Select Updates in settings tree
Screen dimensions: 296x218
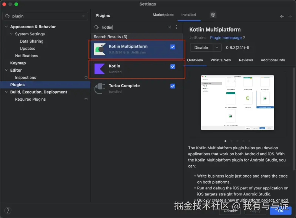pyautogui.click(x=27, y=48)
